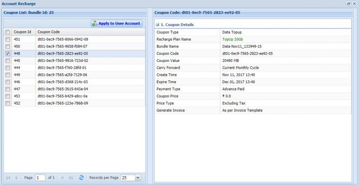Collapse the Coupon Details section
359x186 pixels.
coord(158,25)
